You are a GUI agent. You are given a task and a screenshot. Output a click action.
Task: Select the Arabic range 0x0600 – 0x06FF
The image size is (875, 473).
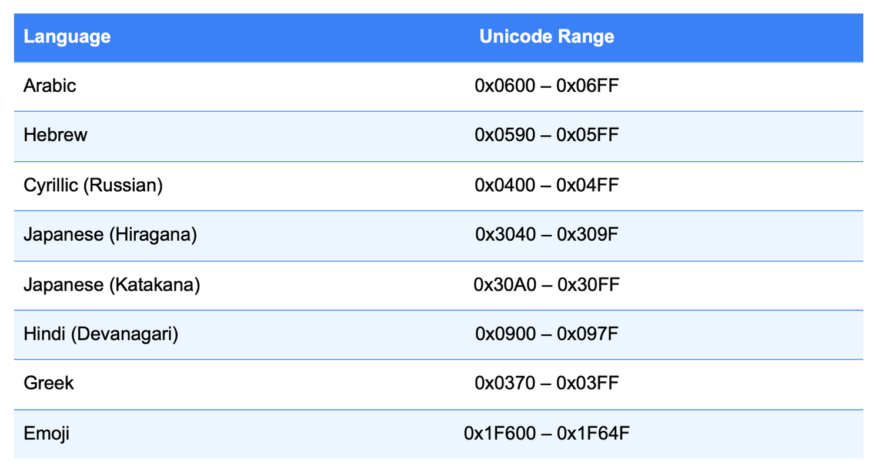tap(547, 86)
